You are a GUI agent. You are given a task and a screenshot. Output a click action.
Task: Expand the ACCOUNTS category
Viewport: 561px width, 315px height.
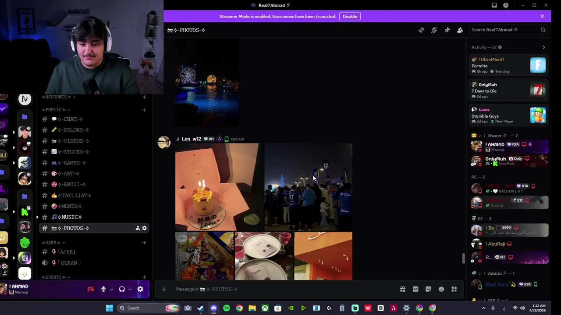58,97
